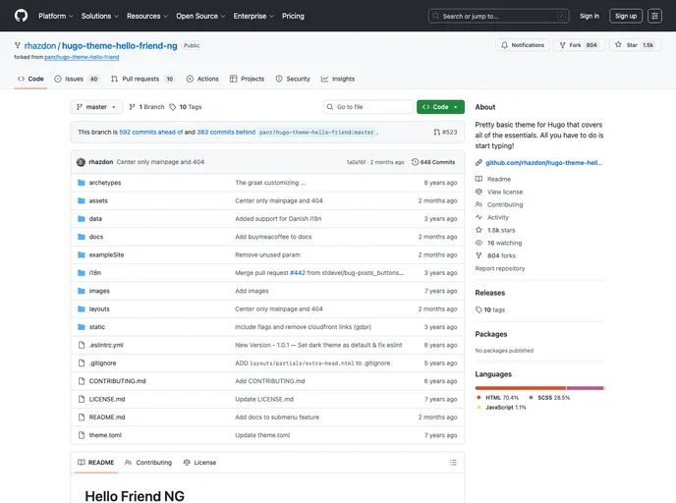The width and height of the screenshot is (676, 503).
Task: Switch to the Pull requests tab
Action: pyautogui.click(x=142, y=79)
